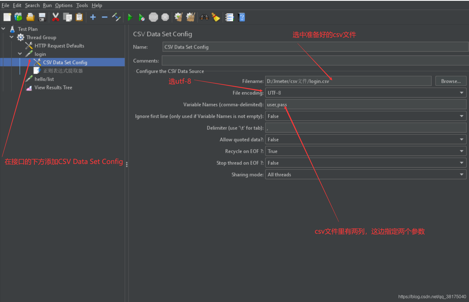Open the Function Helper dialog icon
The image size is (469, 302).
click(229, 17)
